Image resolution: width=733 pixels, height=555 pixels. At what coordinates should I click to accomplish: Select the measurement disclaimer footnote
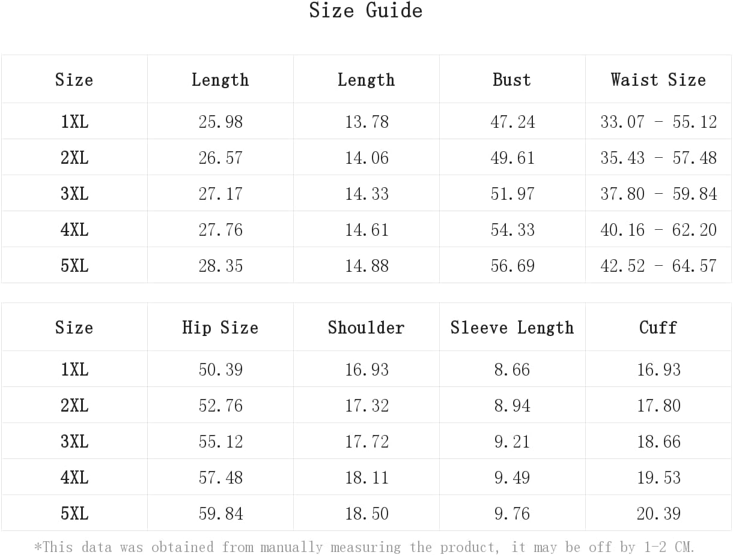(x=364, y=547)
